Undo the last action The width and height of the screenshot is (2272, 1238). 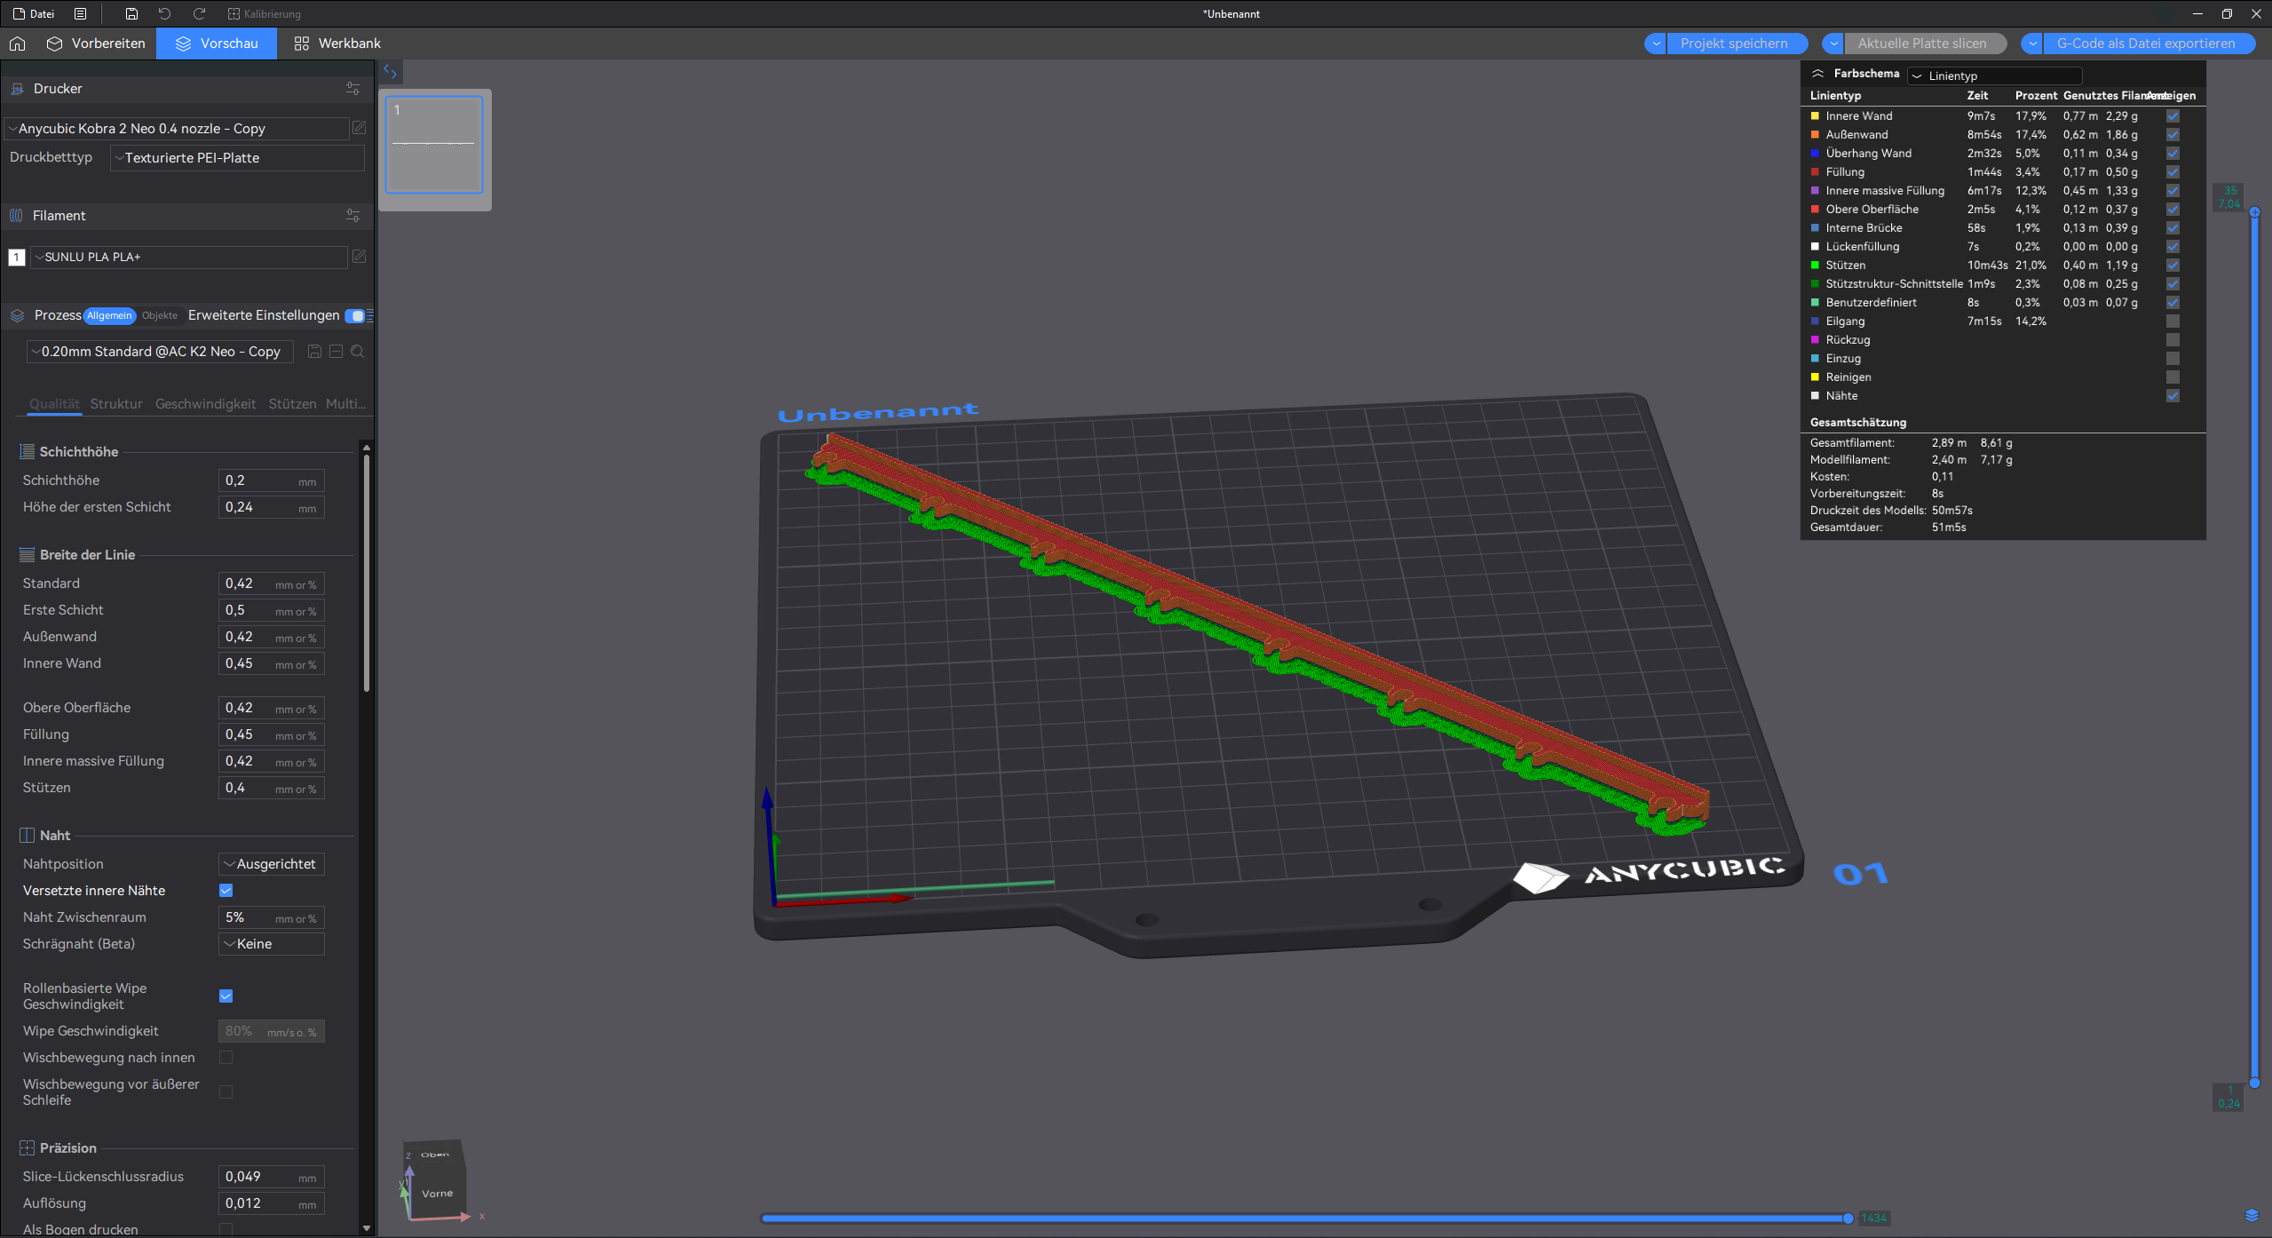(x=164, y=13)
